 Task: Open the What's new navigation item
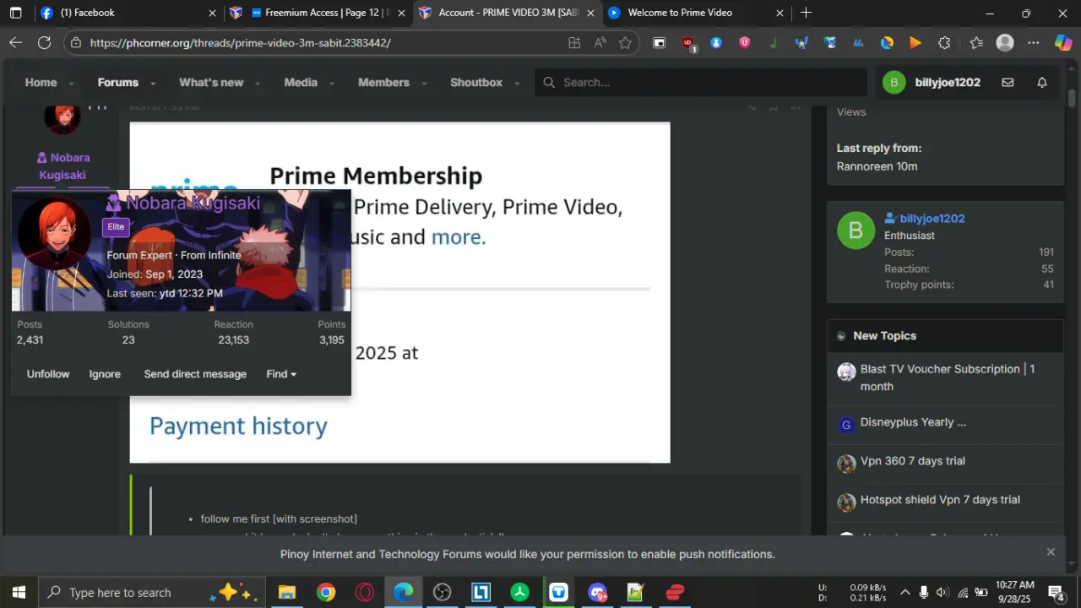211,83
